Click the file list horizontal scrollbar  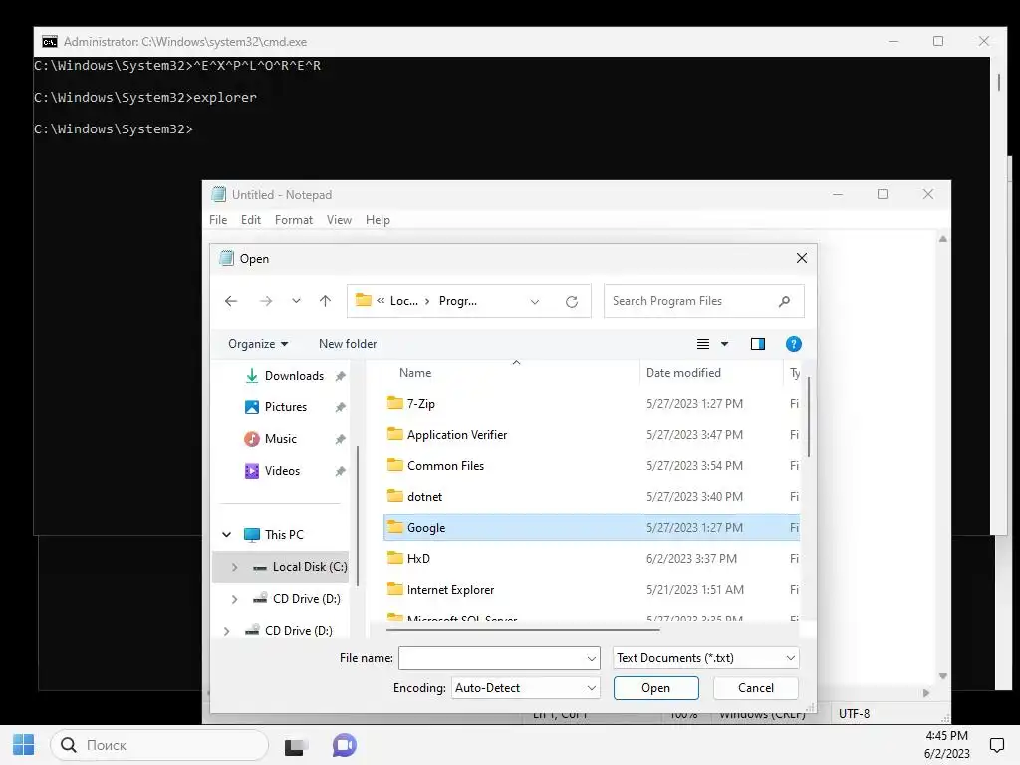(522, 630)
